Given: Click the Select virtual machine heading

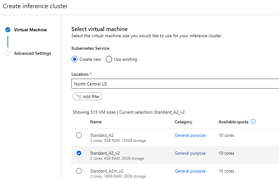Looking at the screenshot, I should (x=100, y=29).
